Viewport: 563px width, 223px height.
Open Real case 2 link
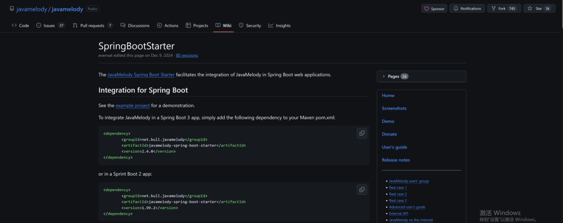click(x=398, y=194)
